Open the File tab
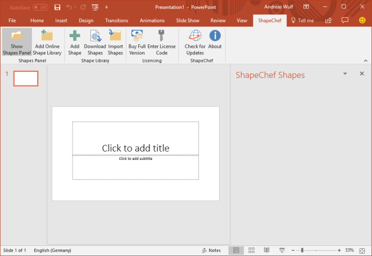Image resolution: width=372 pixels, height=256 pixels. pos(12,21)
